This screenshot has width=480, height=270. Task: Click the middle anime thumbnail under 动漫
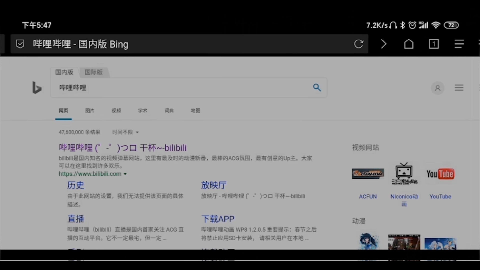pyautogui.click(x=404, y=242)
